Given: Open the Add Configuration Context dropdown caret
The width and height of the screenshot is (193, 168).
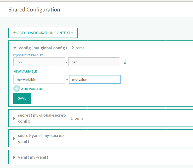Looking at the screenshot, I should tap(72, 33).
